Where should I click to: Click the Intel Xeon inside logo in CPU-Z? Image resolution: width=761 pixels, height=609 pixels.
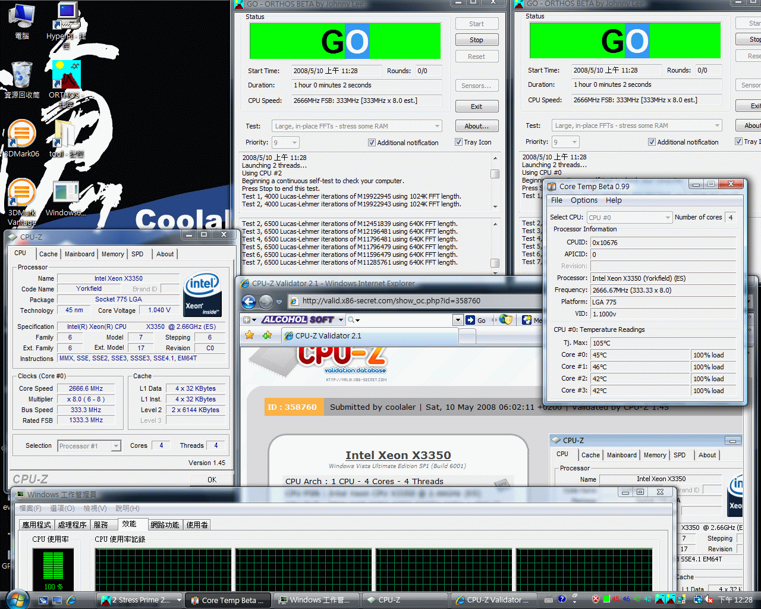point(203,294)
